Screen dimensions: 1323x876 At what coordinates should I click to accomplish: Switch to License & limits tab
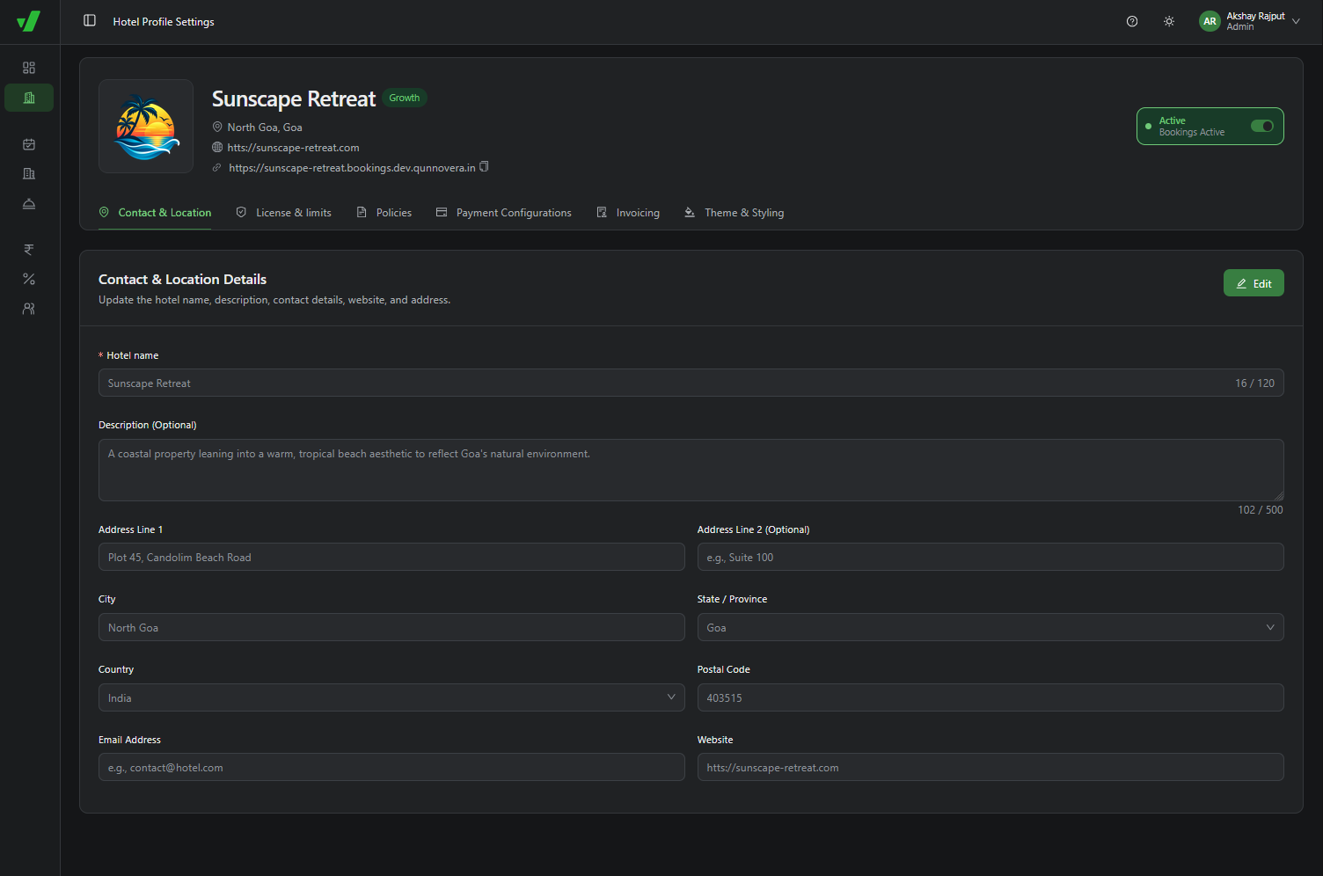(283, 213)
